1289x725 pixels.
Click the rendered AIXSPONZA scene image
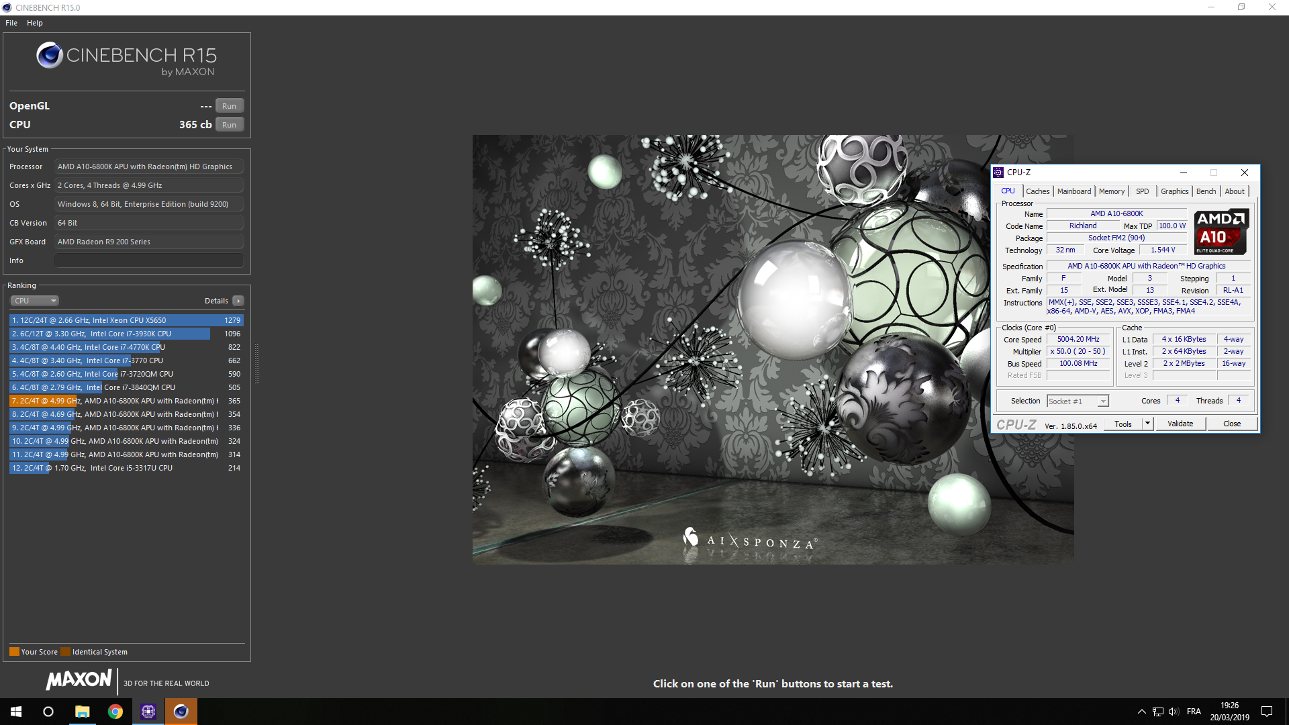tap(773, 349)
